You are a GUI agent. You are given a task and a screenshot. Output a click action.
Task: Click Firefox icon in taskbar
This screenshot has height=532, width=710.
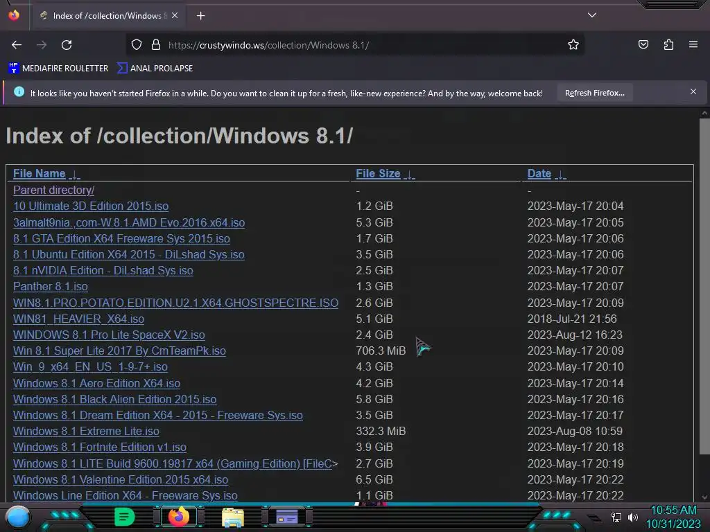point(178,517)
